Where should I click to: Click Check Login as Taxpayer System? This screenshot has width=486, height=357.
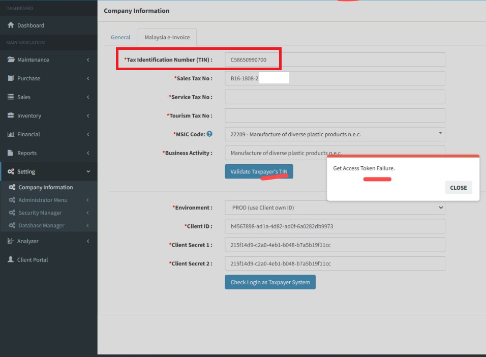pos(270,282)
